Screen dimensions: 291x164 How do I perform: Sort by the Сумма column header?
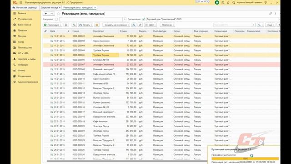128,31
